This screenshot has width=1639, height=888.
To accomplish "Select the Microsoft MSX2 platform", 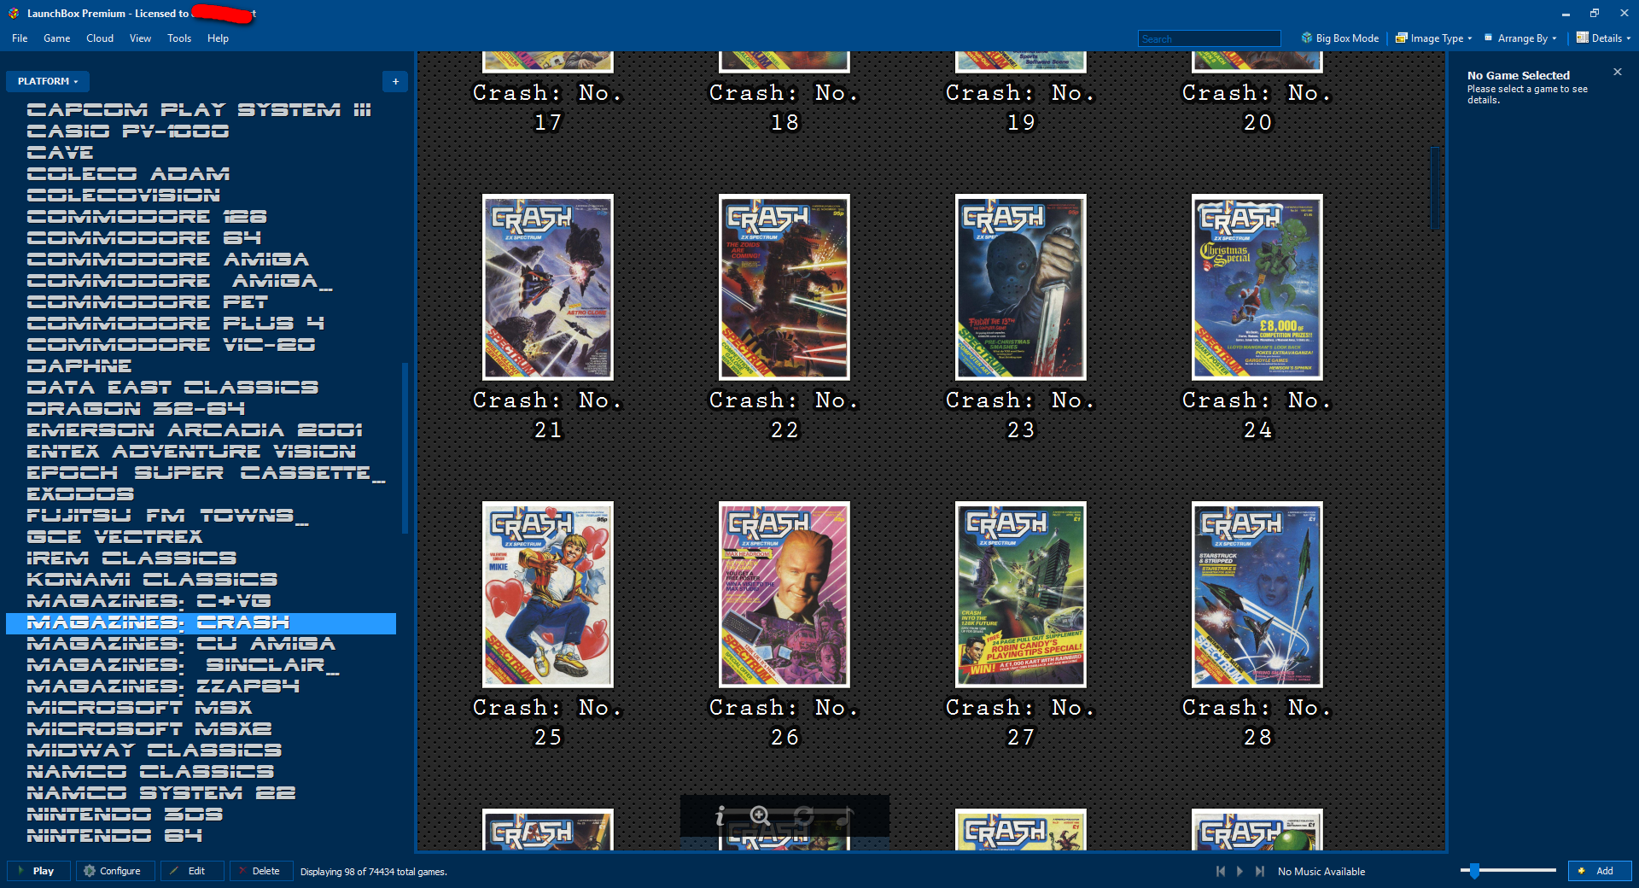I will (149, 729).
